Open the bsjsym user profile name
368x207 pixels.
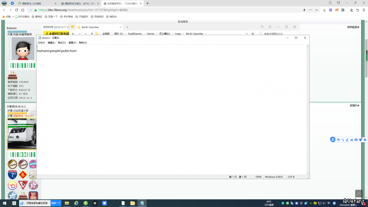[x=12, y=28]
